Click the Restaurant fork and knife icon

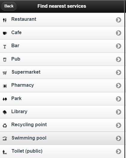tap(5, 20)
